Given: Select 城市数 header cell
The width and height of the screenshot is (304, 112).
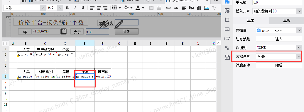Looking at the screenshot, I should point(103,71).
